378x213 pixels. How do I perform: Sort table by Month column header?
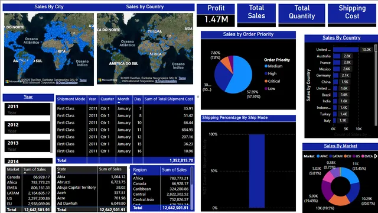pos(123,99)
